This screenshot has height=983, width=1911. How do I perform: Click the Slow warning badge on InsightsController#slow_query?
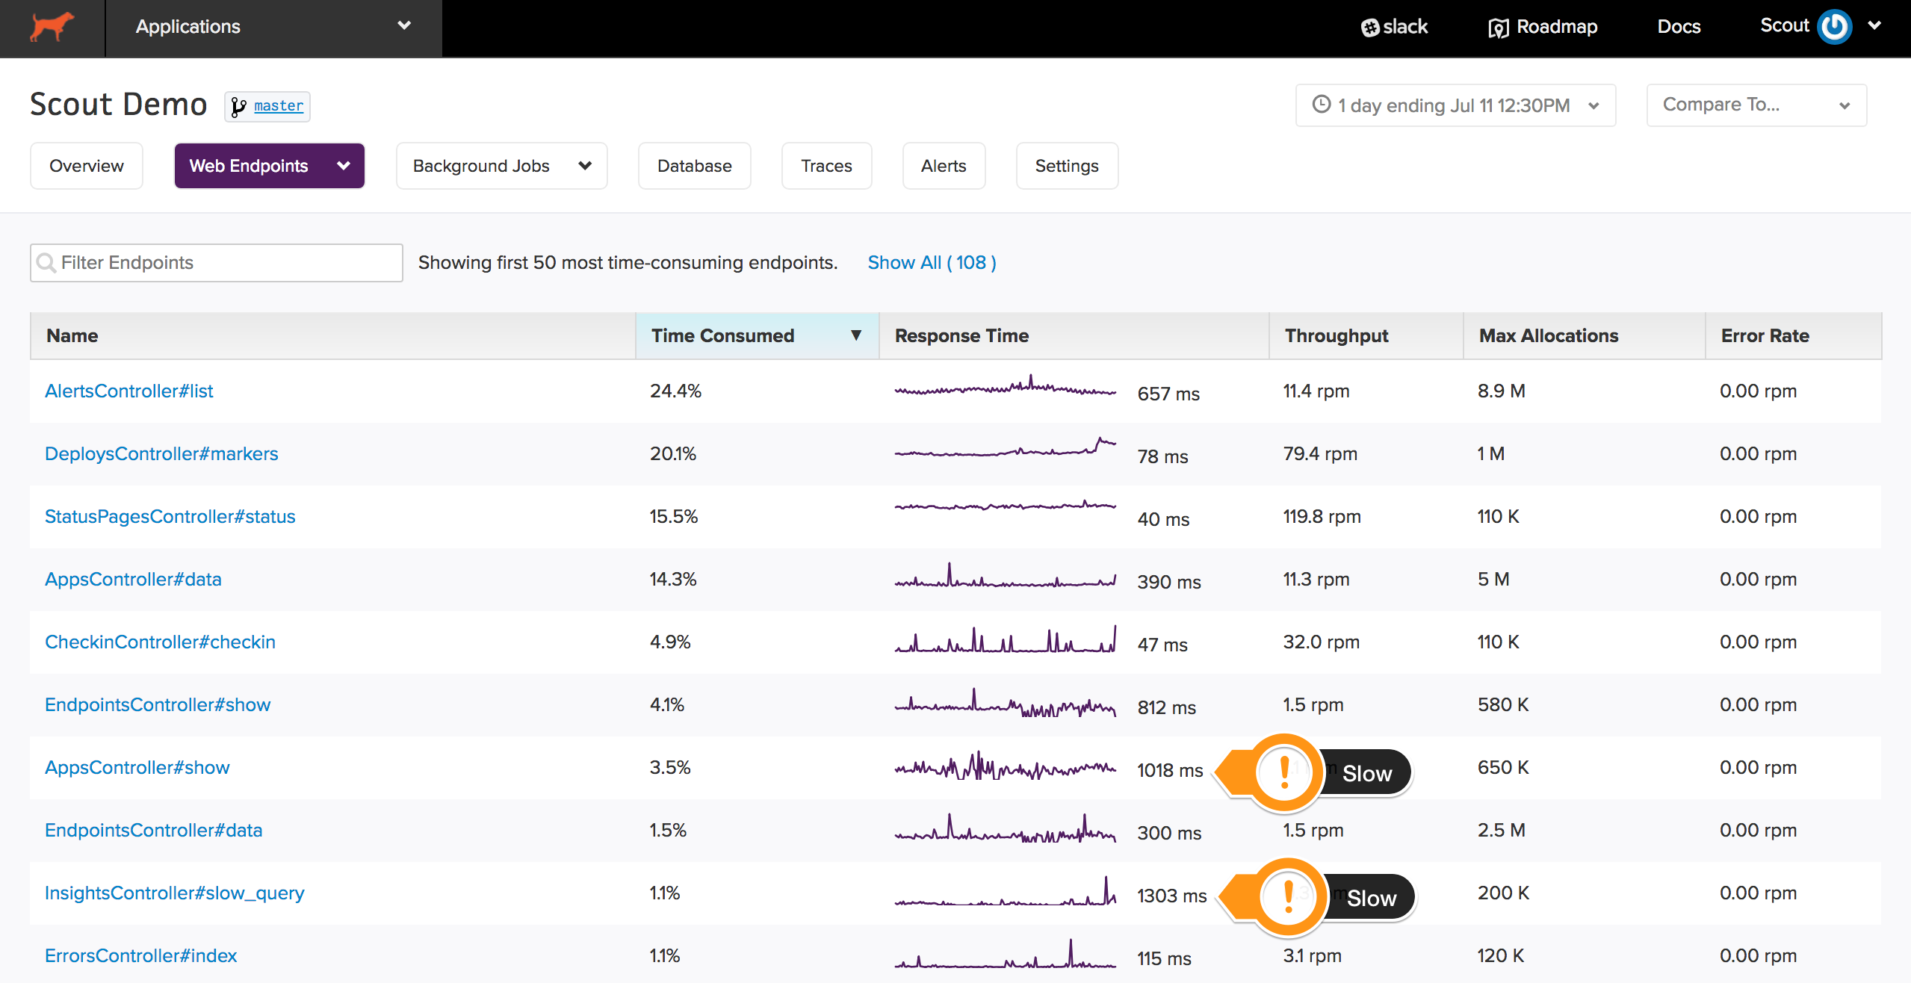[x=1318, y=896]
